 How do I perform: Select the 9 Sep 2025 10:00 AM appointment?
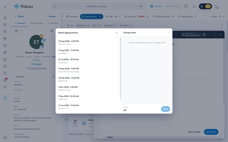(88, 97)
